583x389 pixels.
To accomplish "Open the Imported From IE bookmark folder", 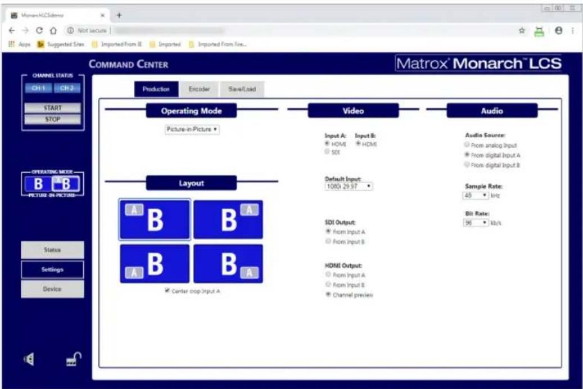I will click(117, 44).
